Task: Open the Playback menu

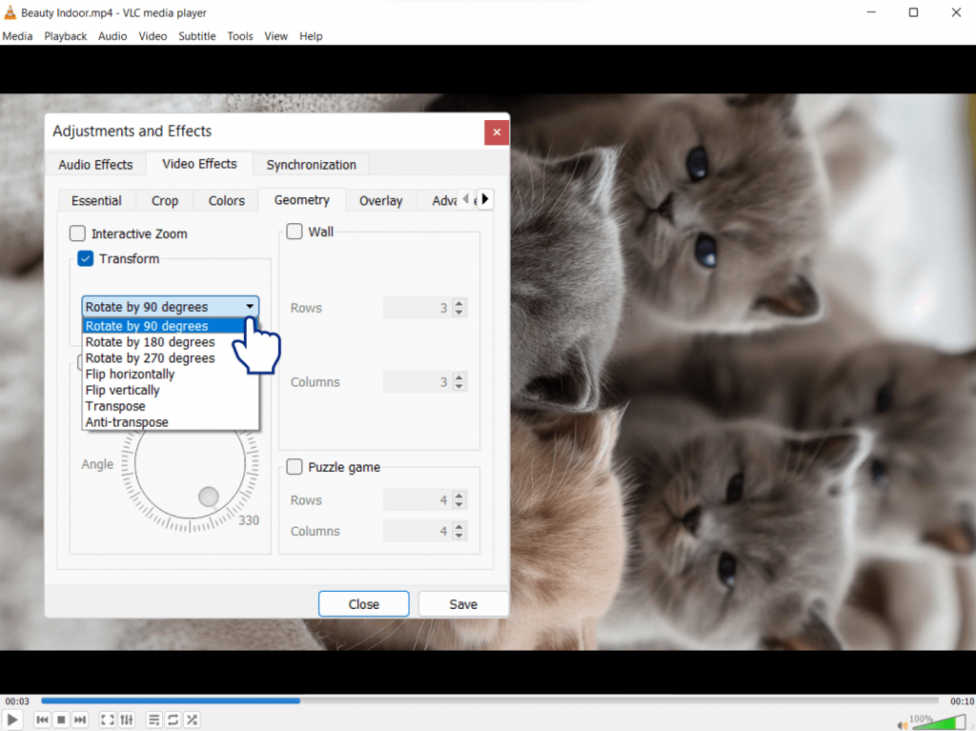Action: pyautogui.click(x=66, y=36)
